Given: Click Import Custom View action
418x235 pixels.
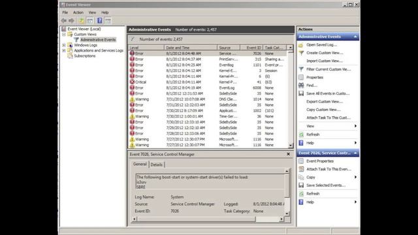Looking at the screenshot, I should (325, 61).
